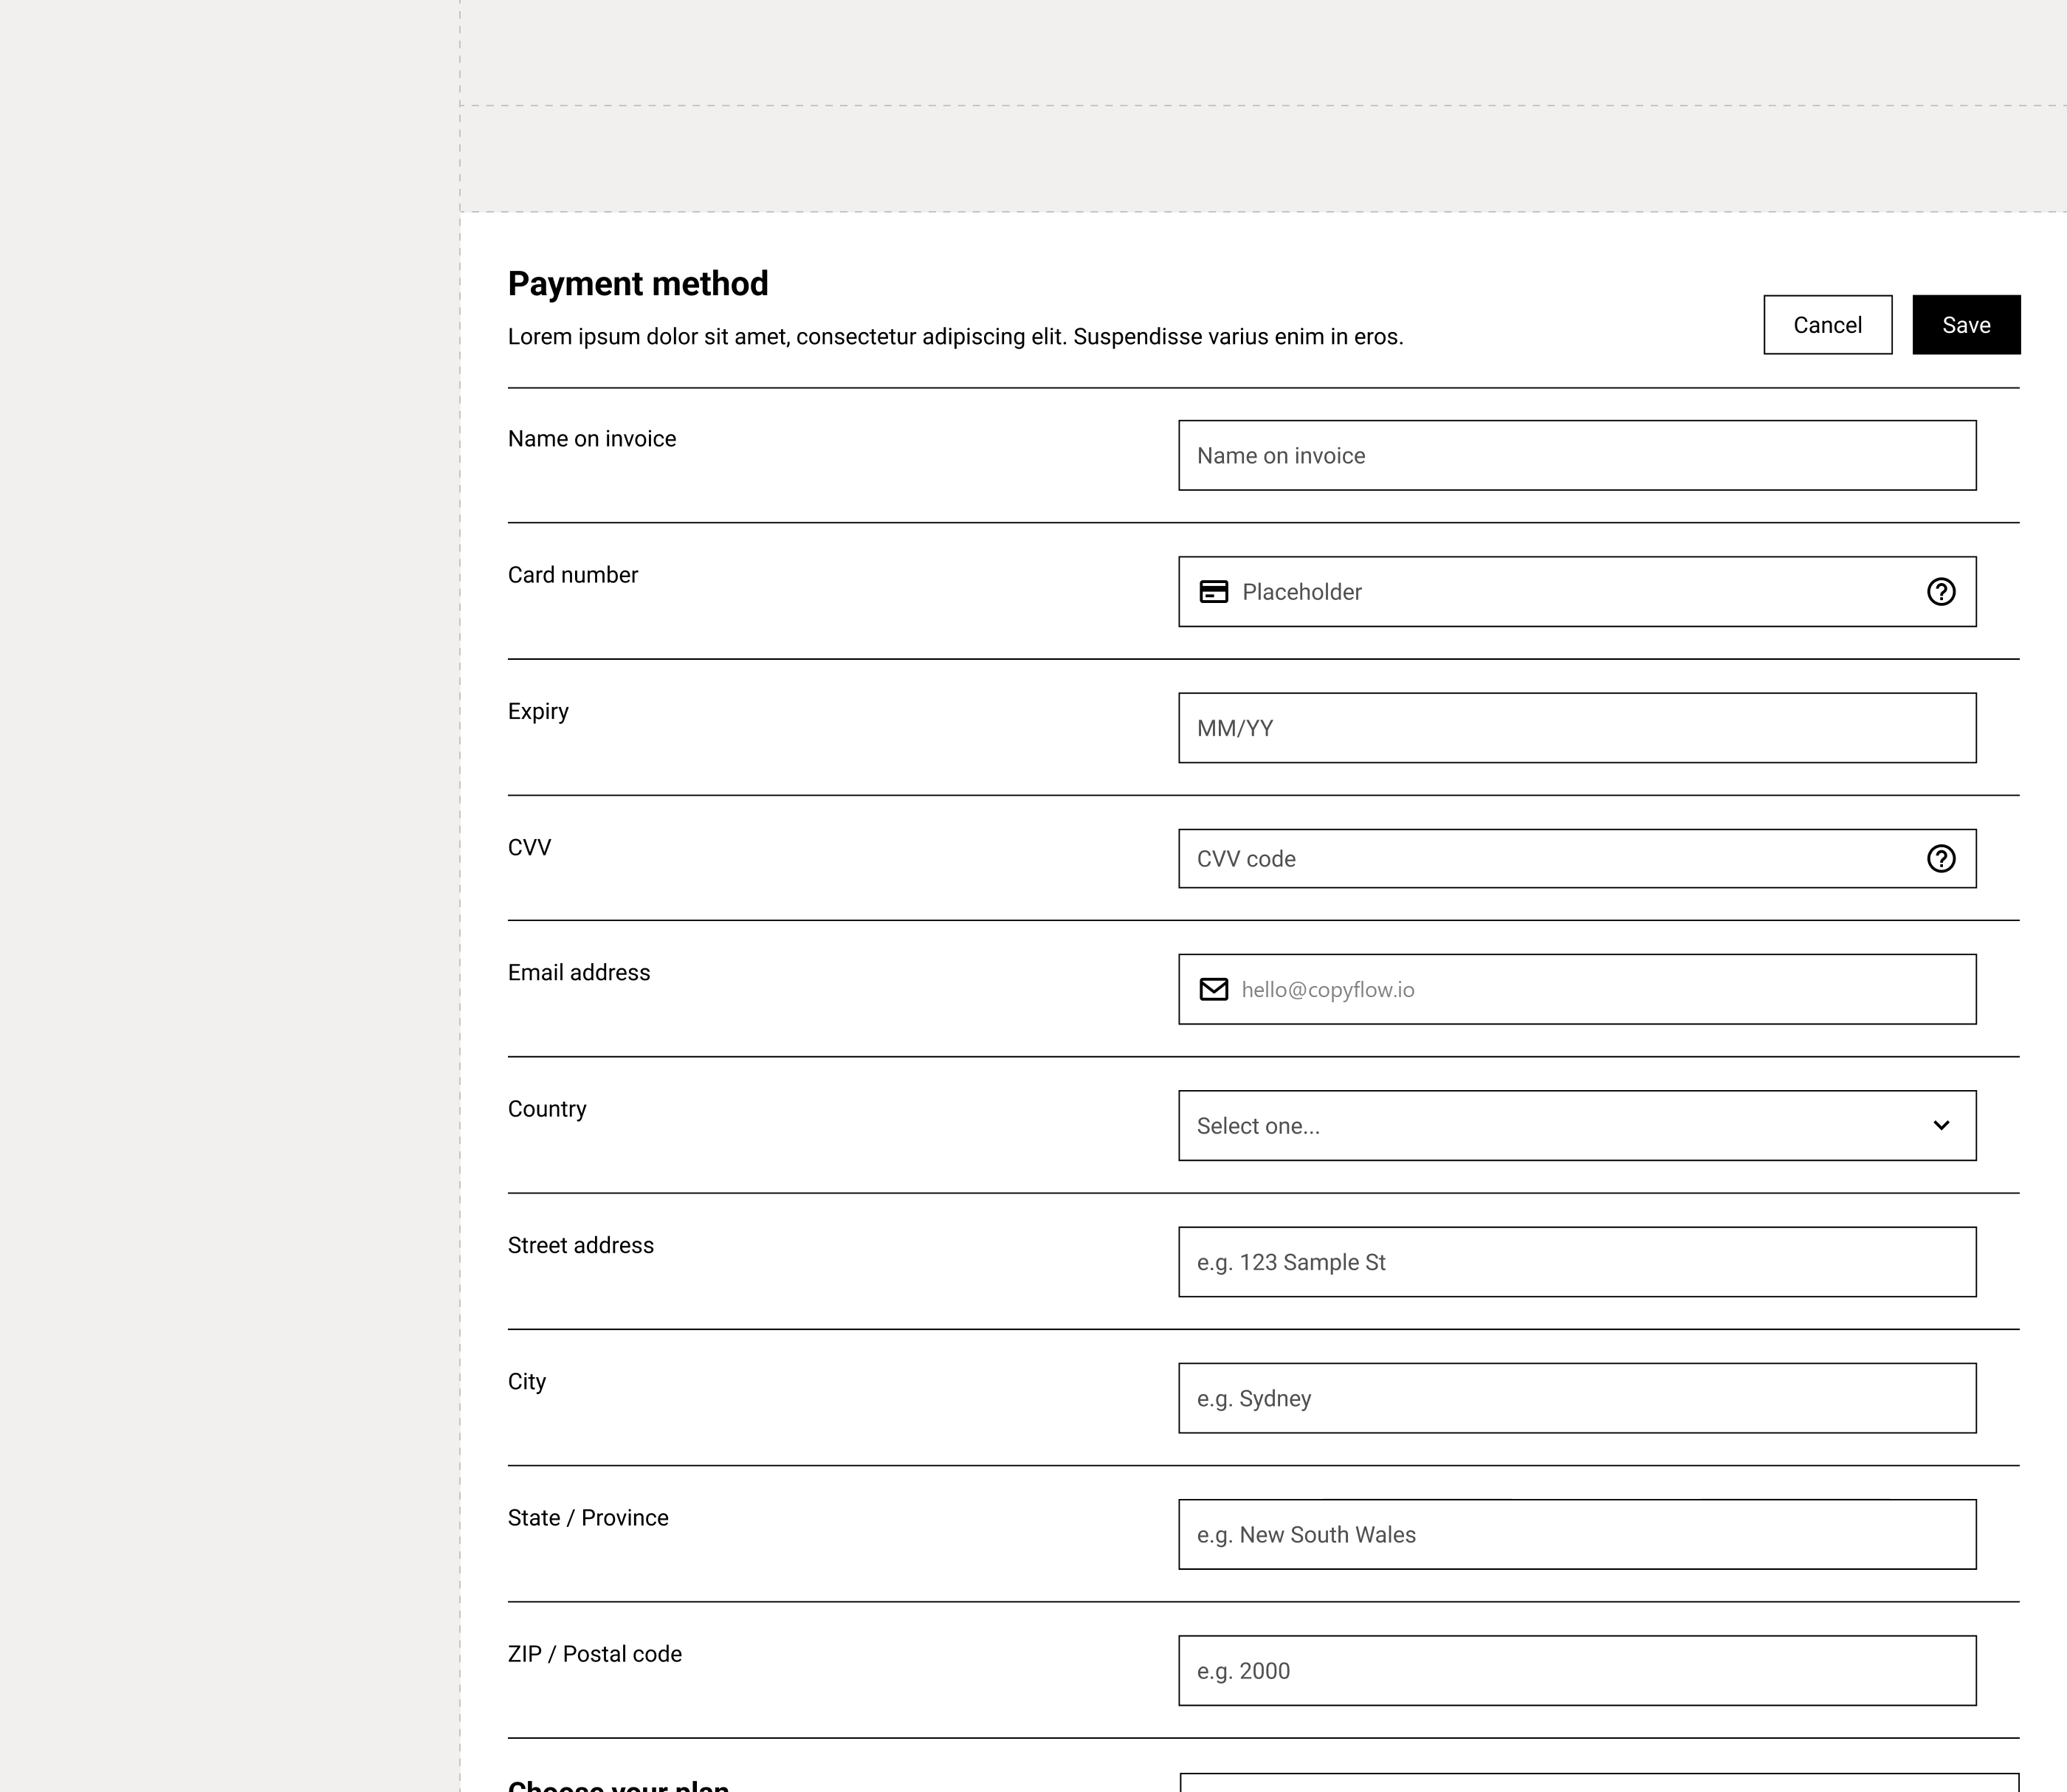Focus the City input 'e.g. Sydney'
This screenshot has width=2067, height=1792.
coord(1577,1398)
